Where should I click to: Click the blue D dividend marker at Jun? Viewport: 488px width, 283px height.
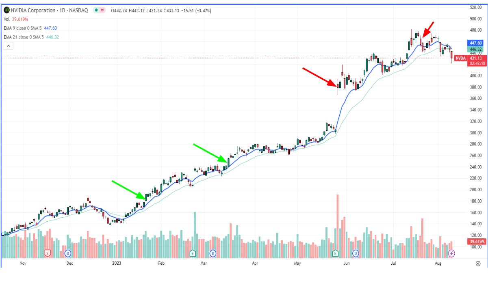point(356,253)
